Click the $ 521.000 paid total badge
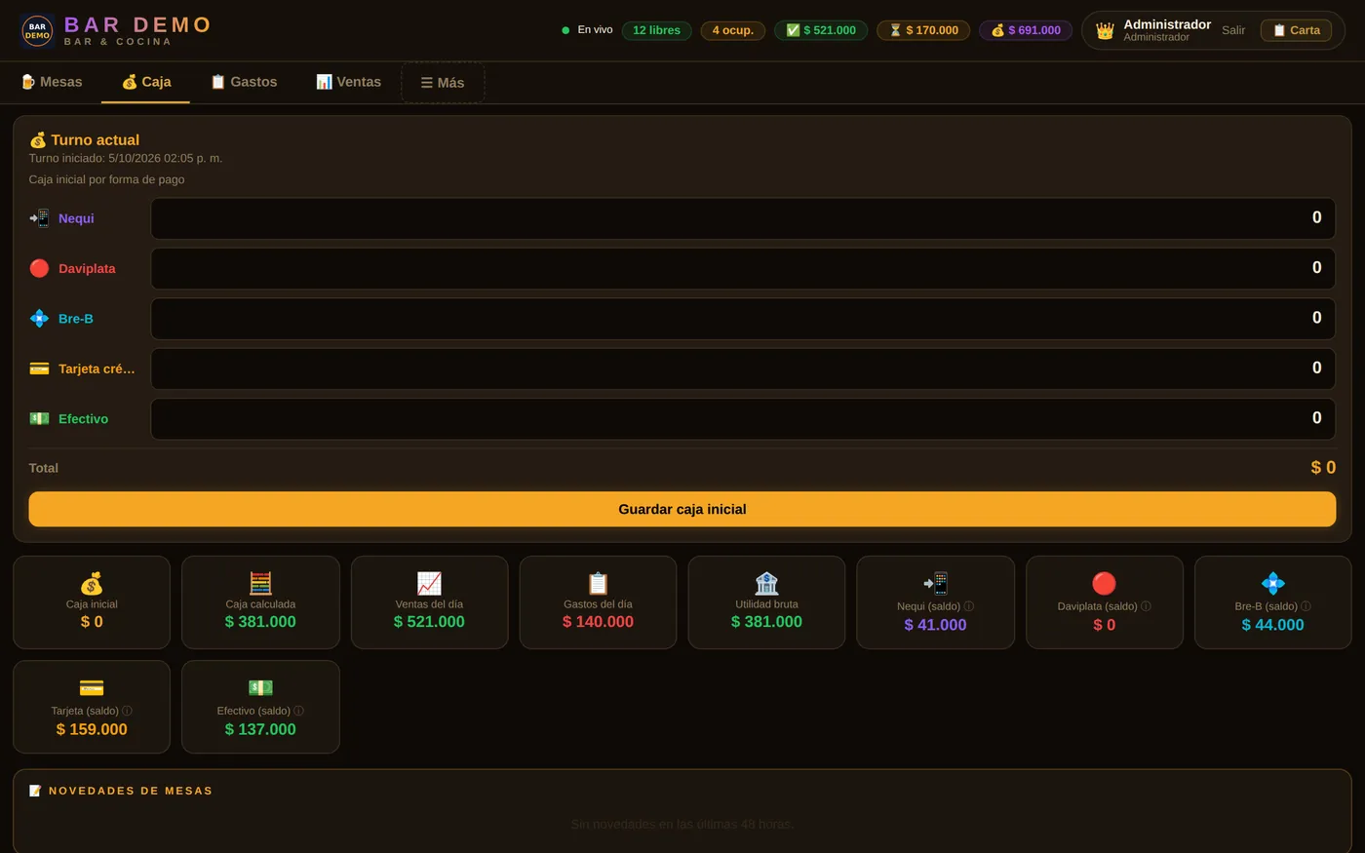Image resolution: width=1365 pixels, height=853 pixels. tap(821, 30)
